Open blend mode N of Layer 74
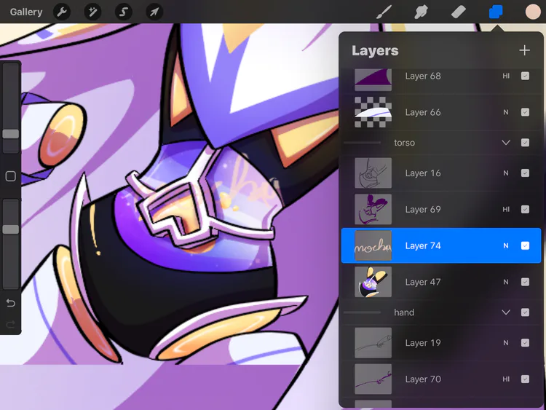Viewport: 546px width, 410px height. click(x=506, y=245)
